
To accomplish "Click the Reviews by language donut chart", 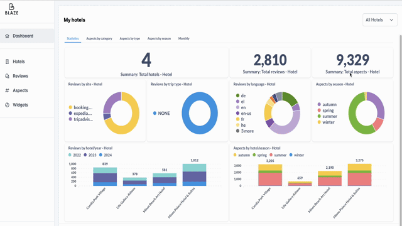I will [x=282, y=113].
